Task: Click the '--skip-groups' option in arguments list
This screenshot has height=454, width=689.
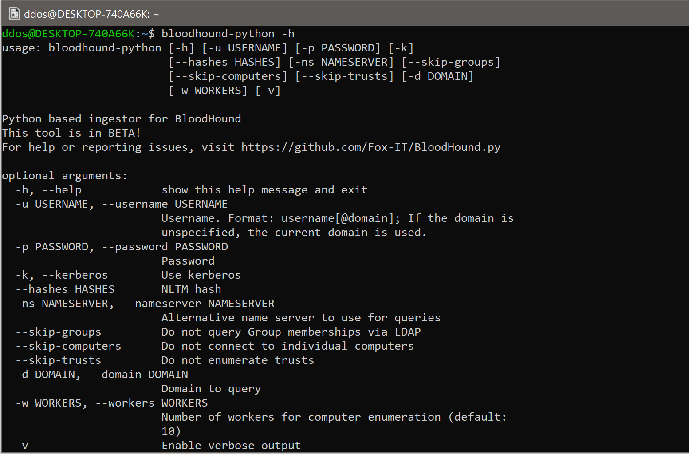Action: 58,332
